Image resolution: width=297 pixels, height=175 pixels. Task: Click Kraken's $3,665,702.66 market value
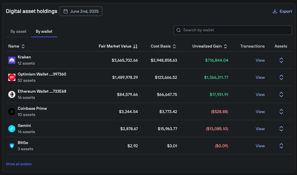point(125,60)
